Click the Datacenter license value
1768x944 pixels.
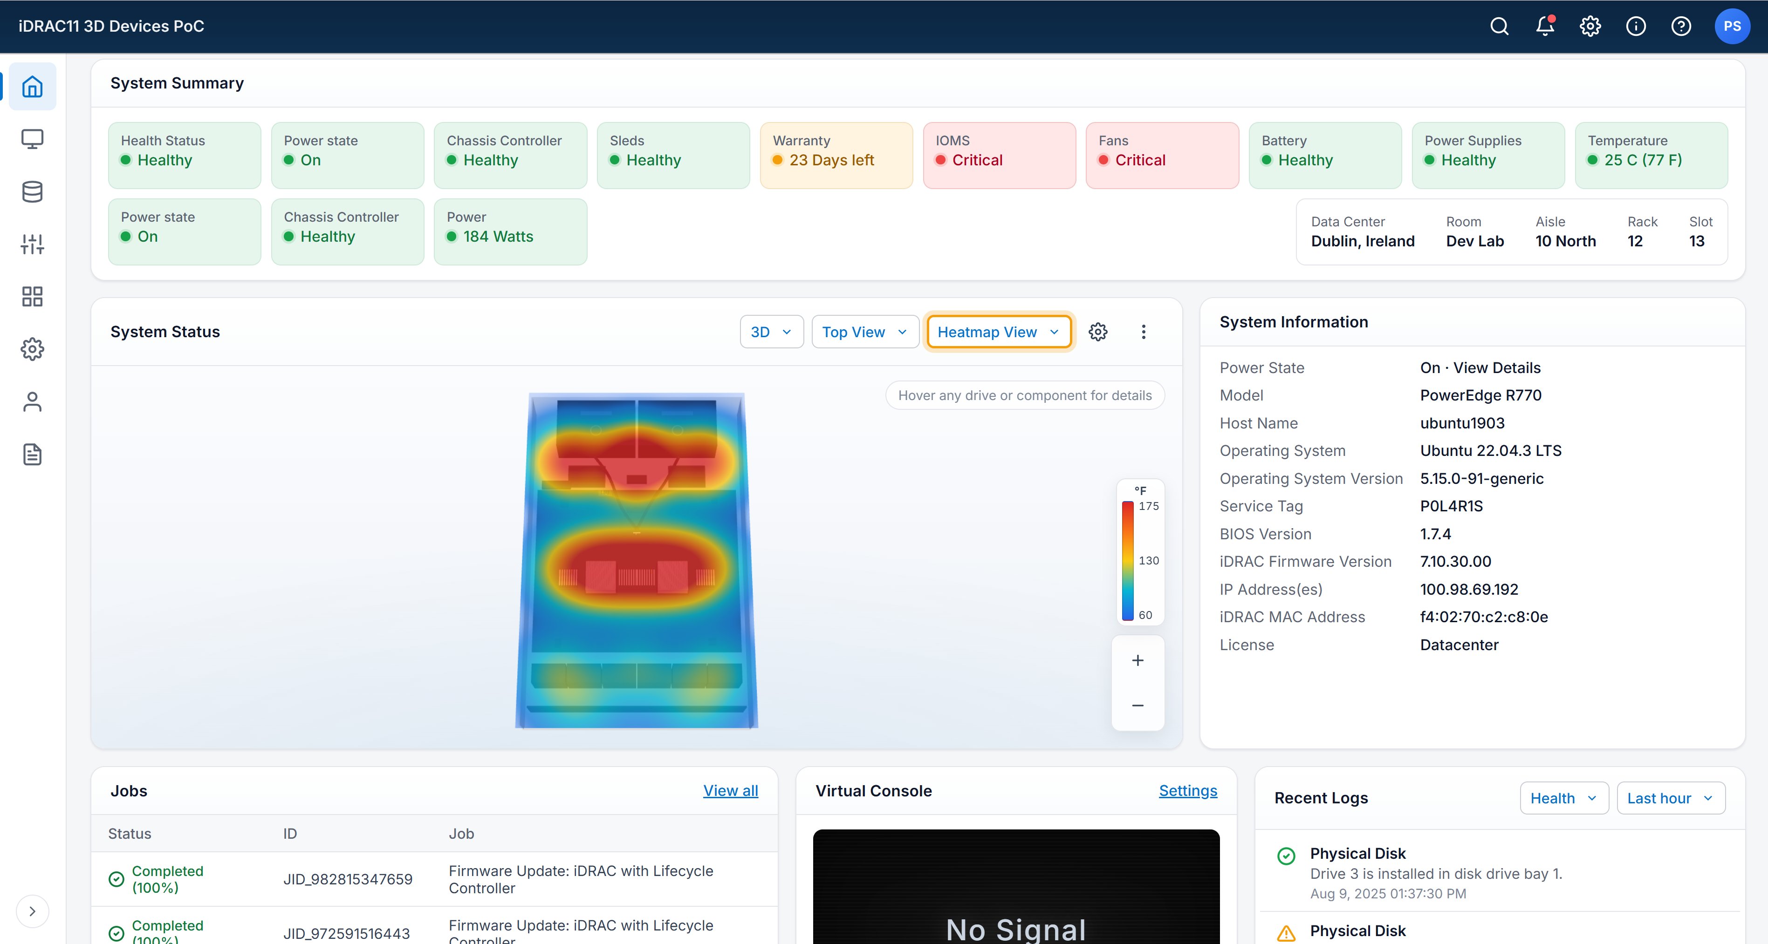click(1459, 645)
